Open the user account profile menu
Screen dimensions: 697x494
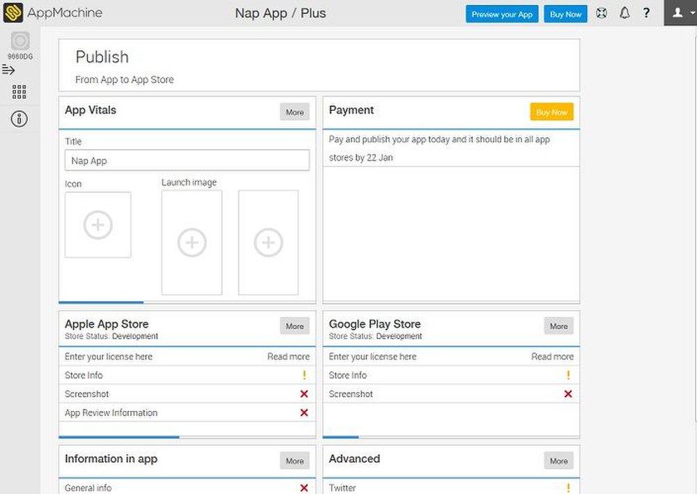(x=680, y=13)
